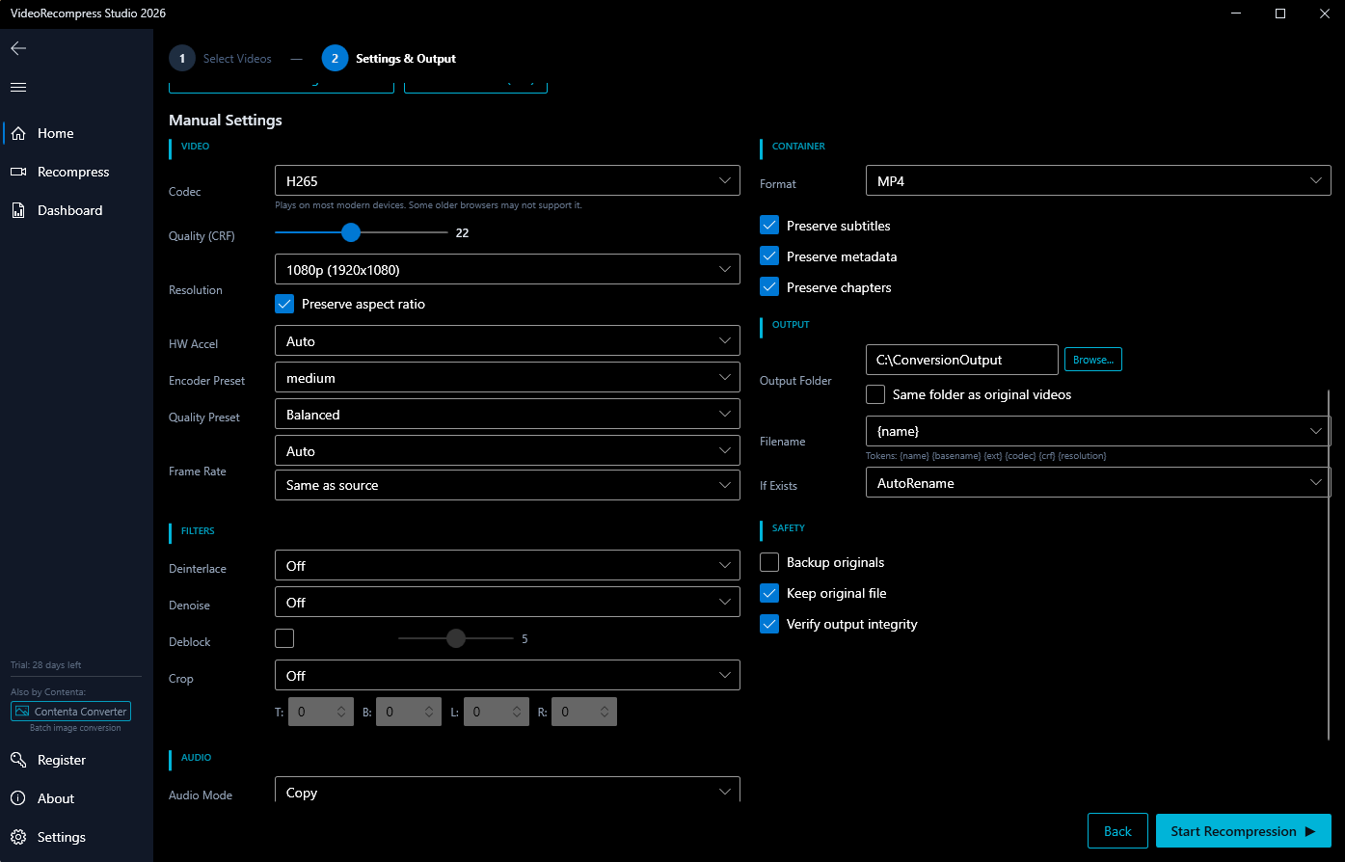
Task: Open Dashboard via its document icon
Action: [x=18, y=210]
